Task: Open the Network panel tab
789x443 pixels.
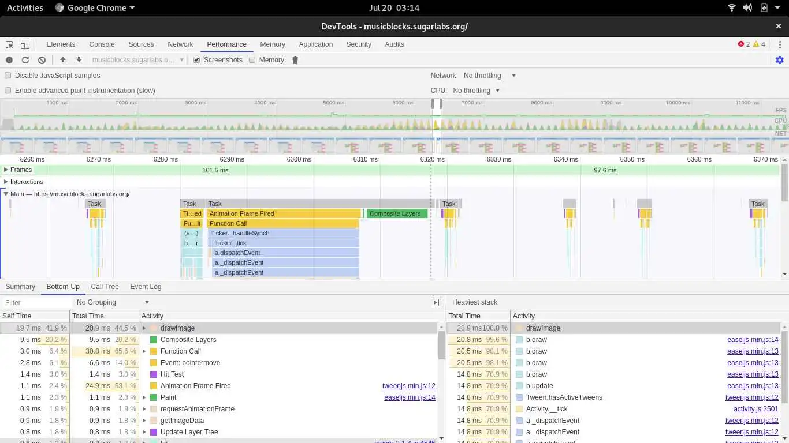Action: click(180, 44)
